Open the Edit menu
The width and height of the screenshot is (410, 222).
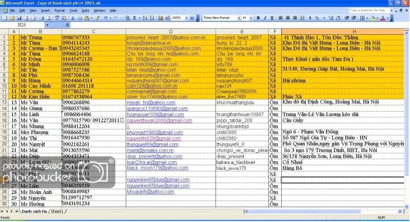tap(22, 11)
